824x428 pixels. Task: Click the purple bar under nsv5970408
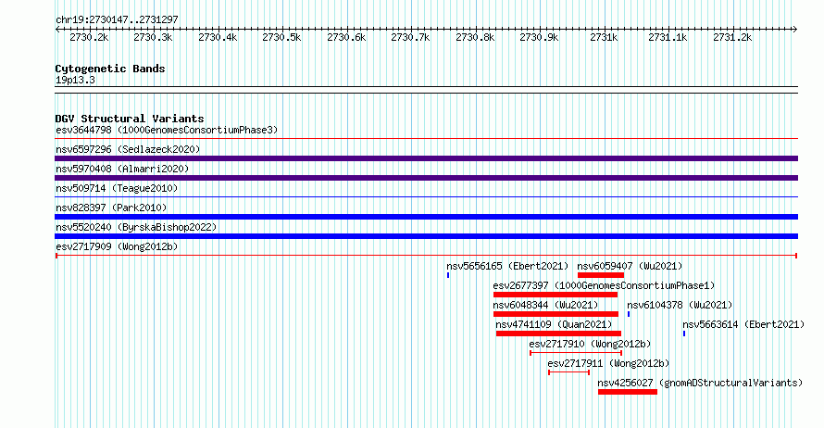[426, 178]
